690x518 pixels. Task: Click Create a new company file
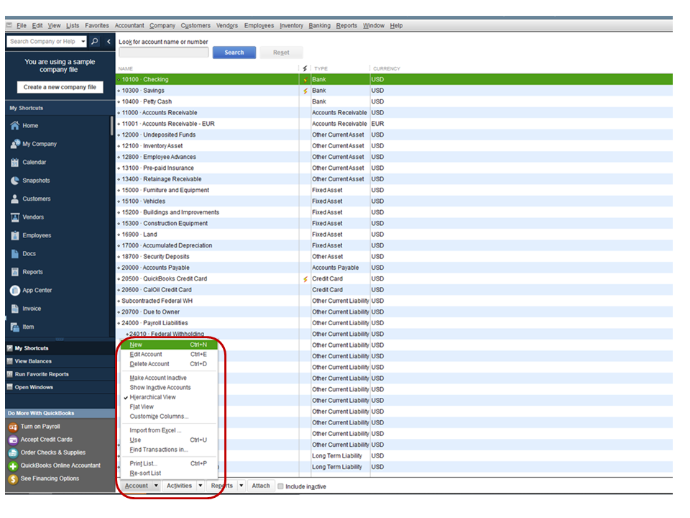coord(60,87)
